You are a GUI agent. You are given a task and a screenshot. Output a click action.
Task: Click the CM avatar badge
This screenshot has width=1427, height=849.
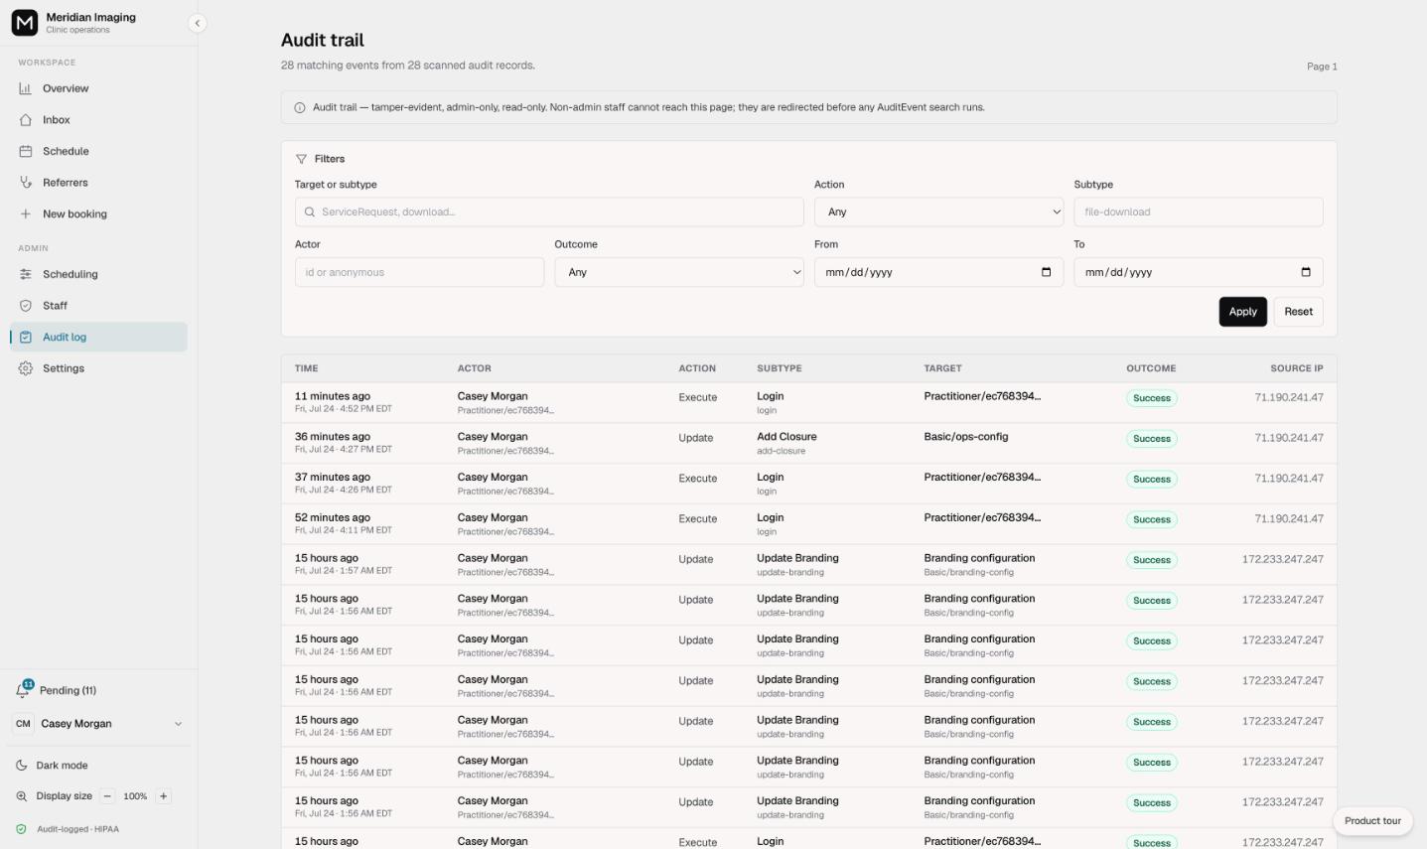click(x=23, y=724)
